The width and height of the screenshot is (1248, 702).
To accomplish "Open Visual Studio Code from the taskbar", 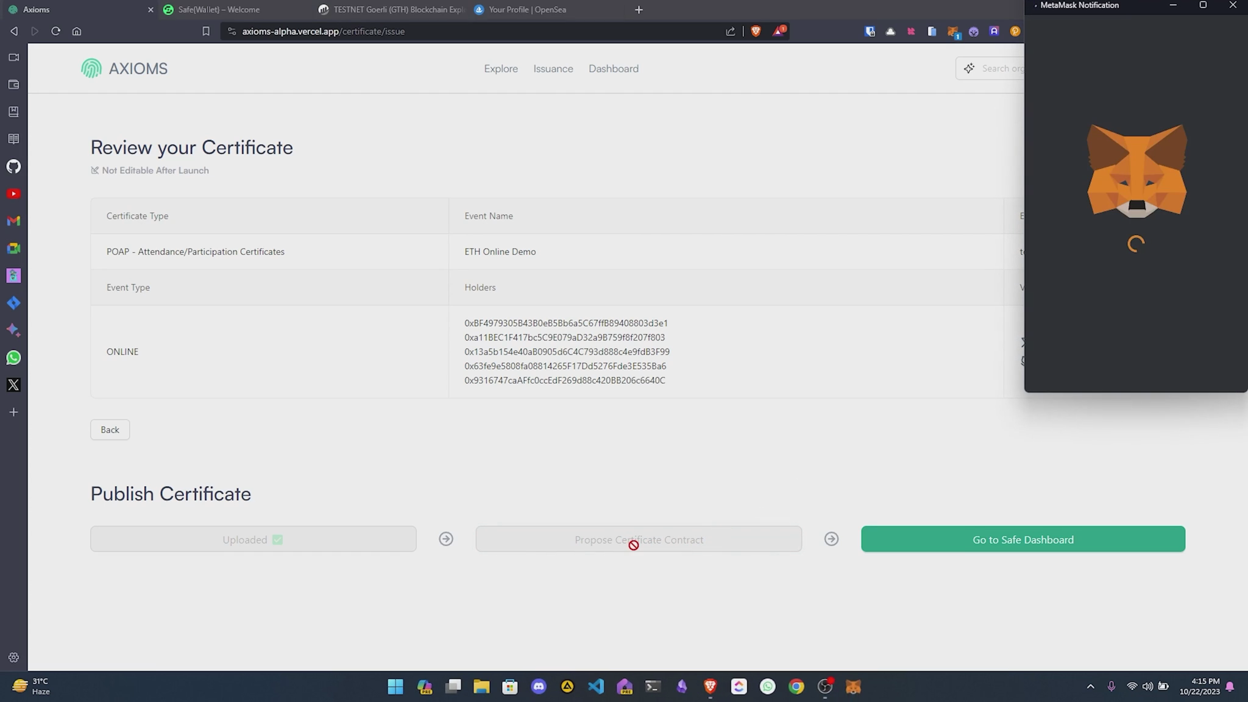I will coord(596,687).
